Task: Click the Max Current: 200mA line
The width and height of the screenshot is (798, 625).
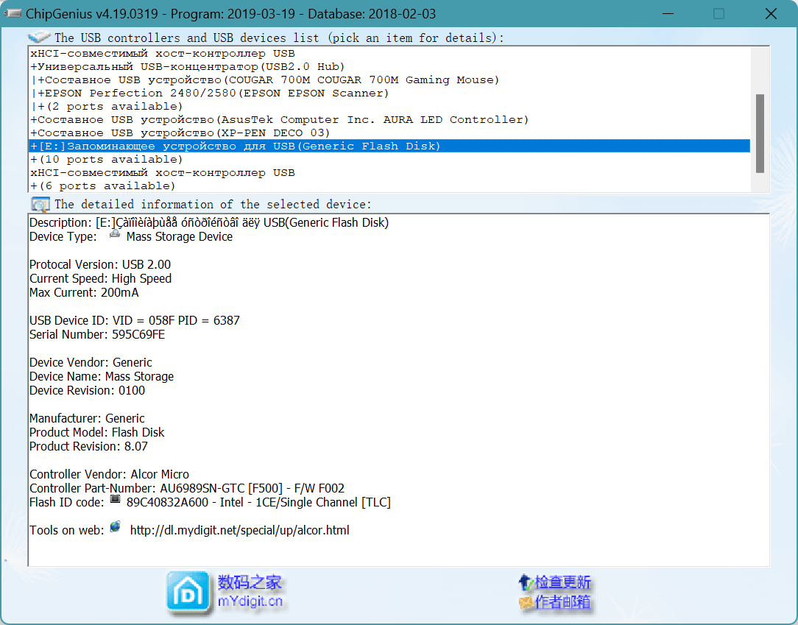Action: pos(84,293)
